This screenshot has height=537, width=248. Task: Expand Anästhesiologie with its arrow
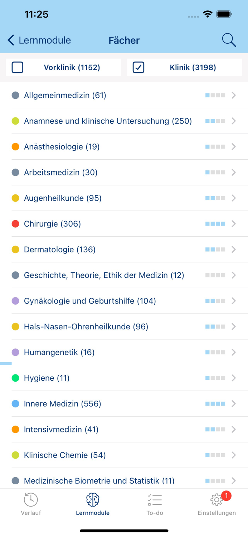tap(234, 146)
